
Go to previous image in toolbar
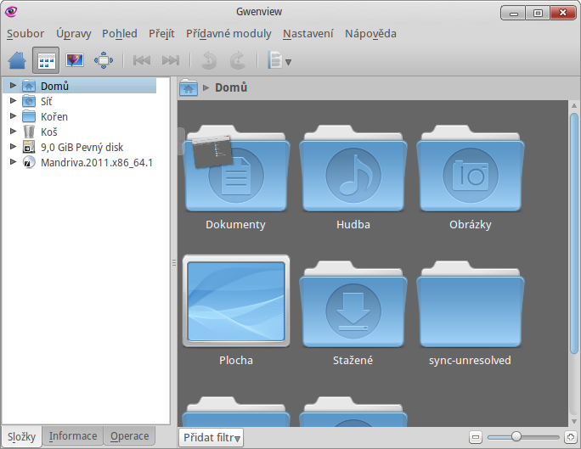(x=142, y=60)
